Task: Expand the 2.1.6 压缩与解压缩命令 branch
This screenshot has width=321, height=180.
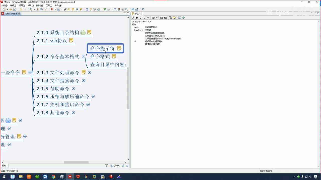Action: (x=93, y=96)
